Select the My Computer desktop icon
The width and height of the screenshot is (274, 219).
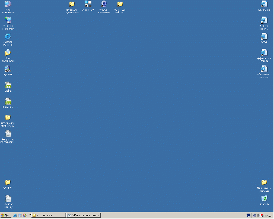pos(8,7)
